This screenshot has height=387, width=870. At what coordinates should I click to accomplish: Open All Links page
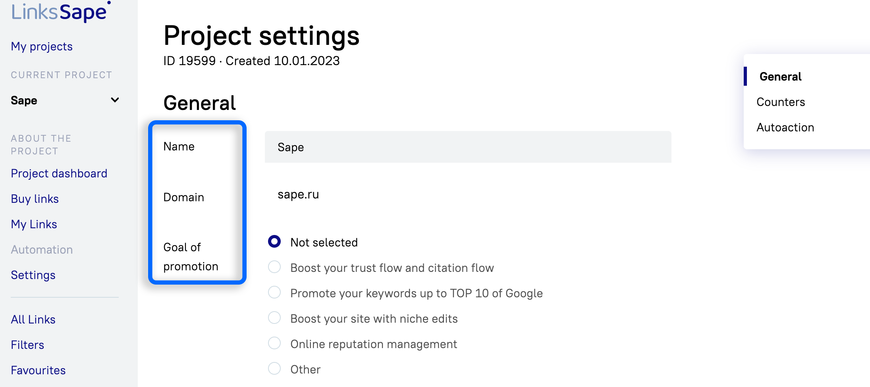pos(33,320)
